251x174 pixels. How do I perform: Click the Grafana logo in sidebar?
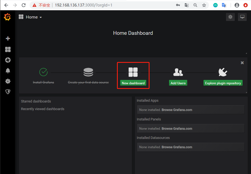pos(7,17)
